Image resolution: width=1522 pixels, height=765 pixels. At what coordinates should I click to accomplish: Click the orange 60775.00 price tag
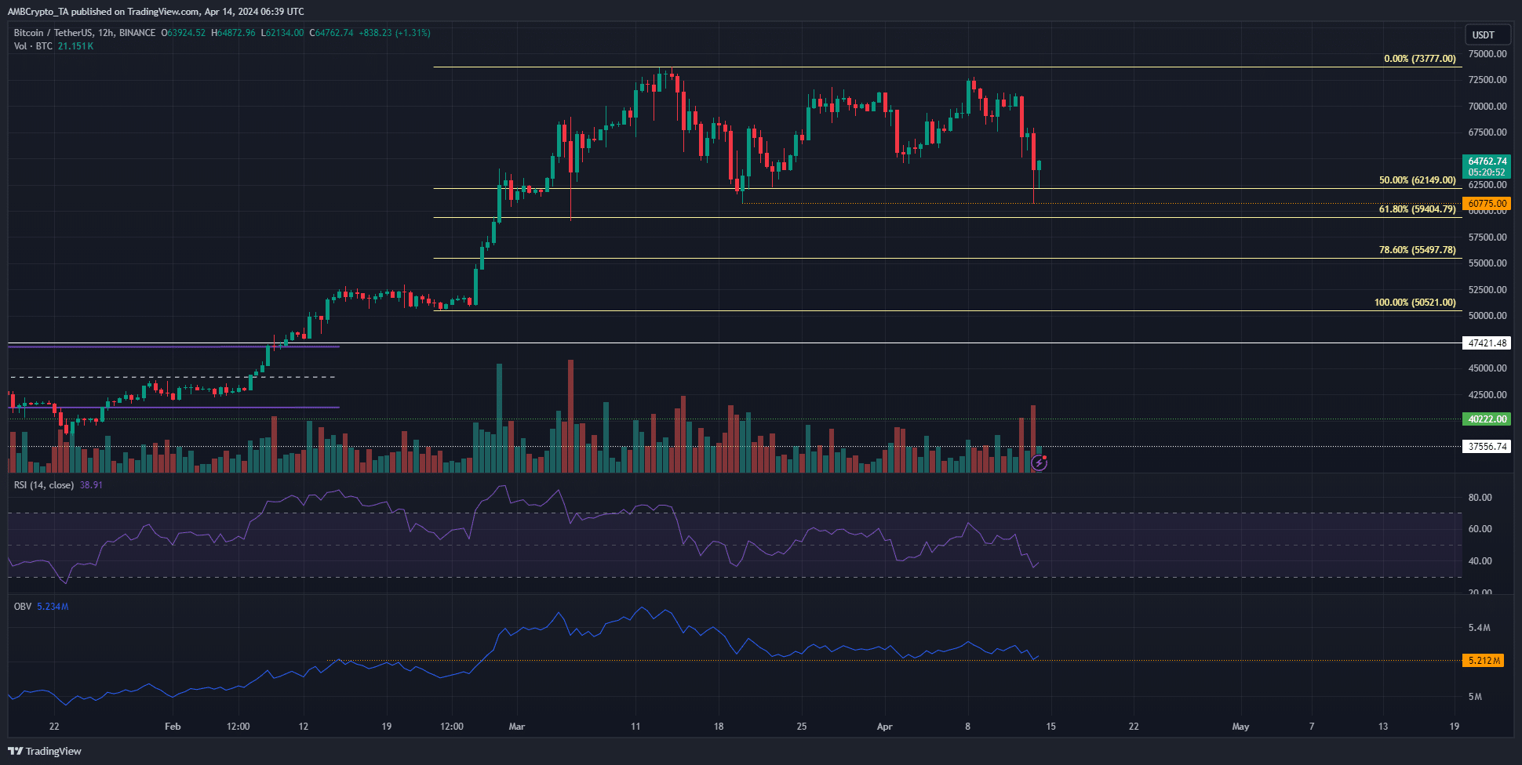point(1487,204)
